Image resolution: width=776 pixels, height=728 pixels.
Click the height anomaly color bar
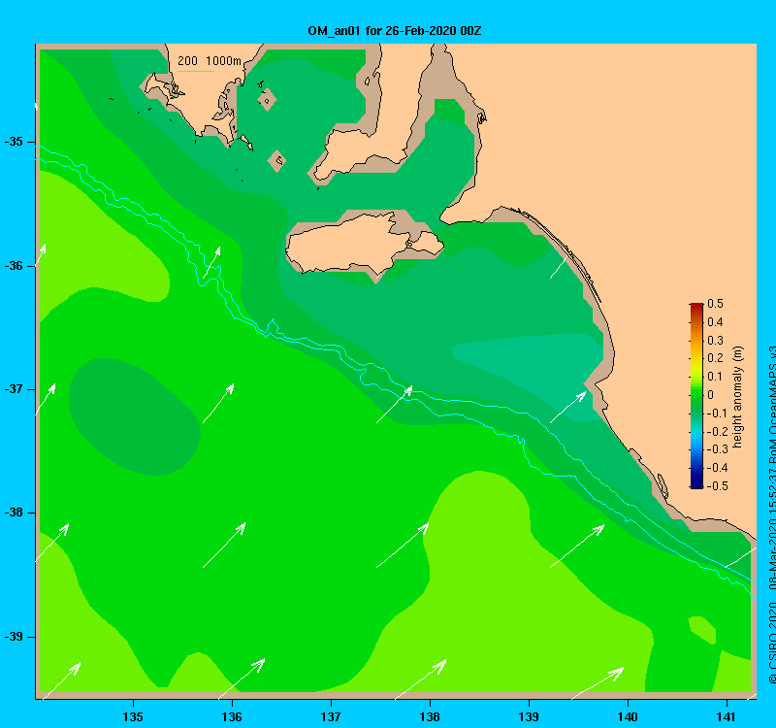tap(696, 395)
